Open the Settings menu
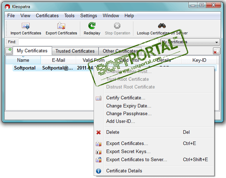 (89, 15)
